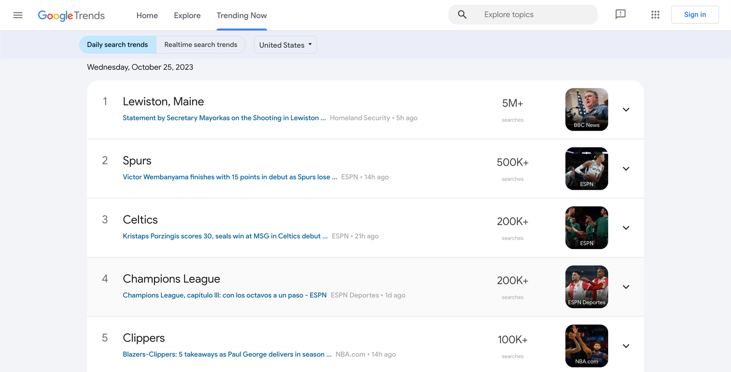Expand the Champions League trend row

point(626,287)
